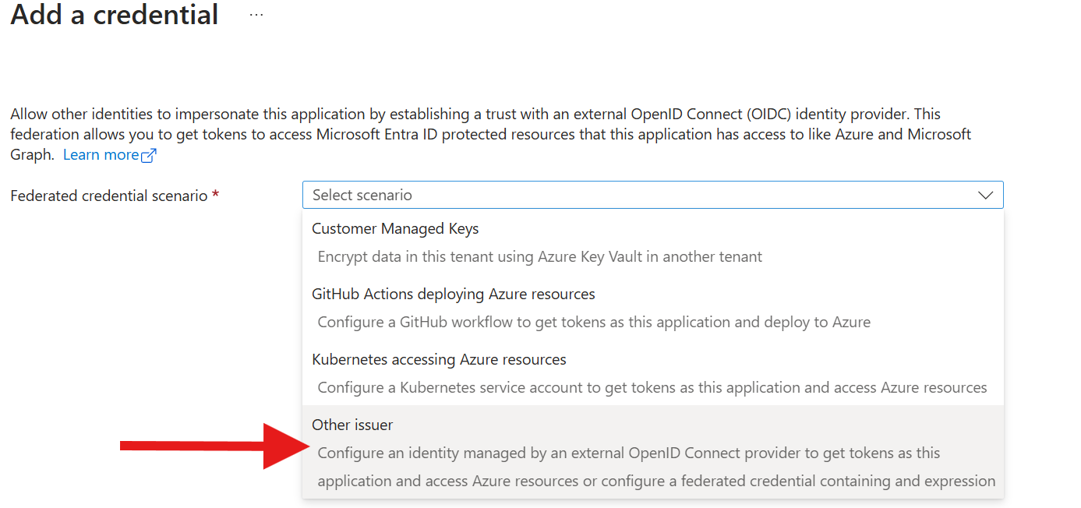Click the federated credential expression description line
Screen dimensions: 1081x508
click(x=656, y=482)
